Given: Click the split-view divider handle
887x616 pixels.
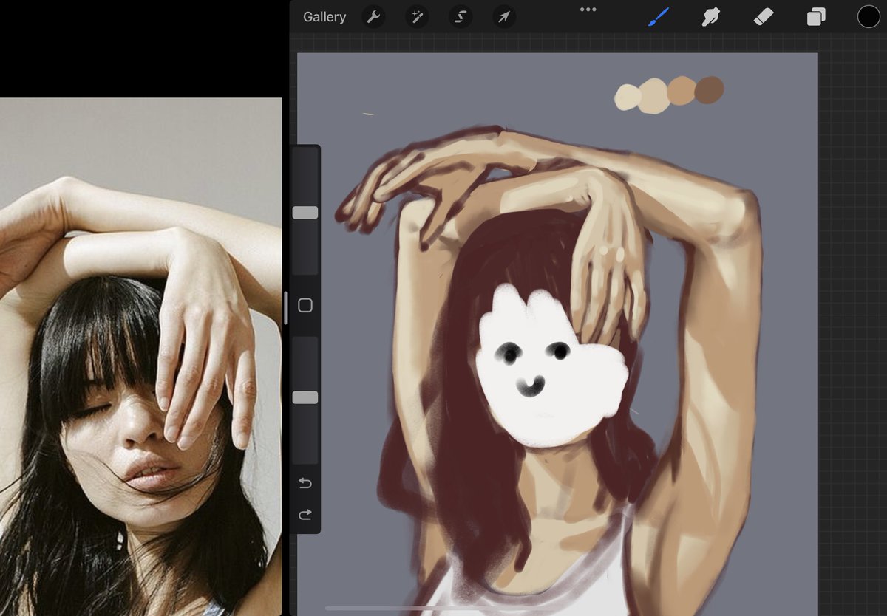Looking at the screenshot, I should point(285,308).
